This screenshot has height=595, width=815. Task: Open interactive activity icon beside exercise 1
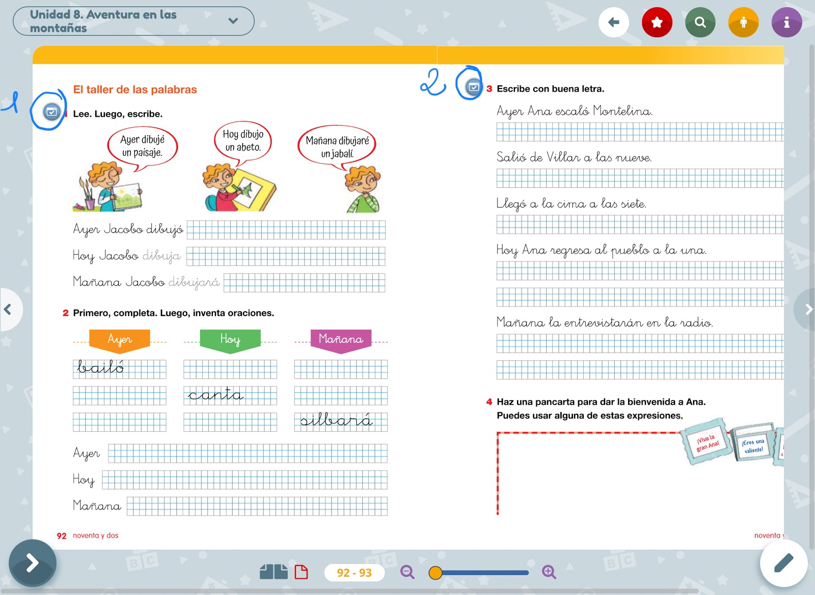coord(51,111)
